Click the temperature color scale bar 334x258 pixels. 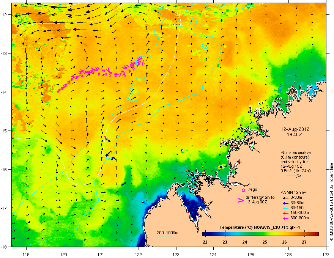tap(260, 234)
